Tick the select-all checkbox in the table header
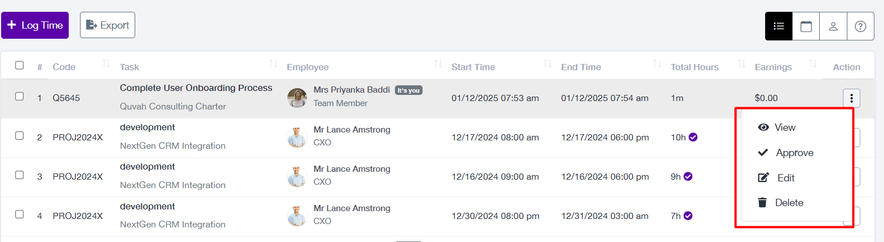 point(19,65)
